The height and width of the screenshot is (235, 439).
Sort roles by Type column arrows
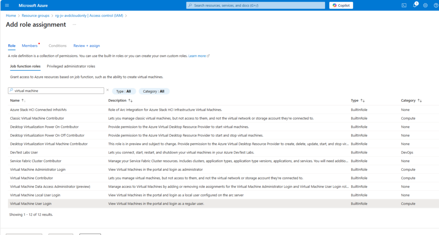tap(363, 100)
